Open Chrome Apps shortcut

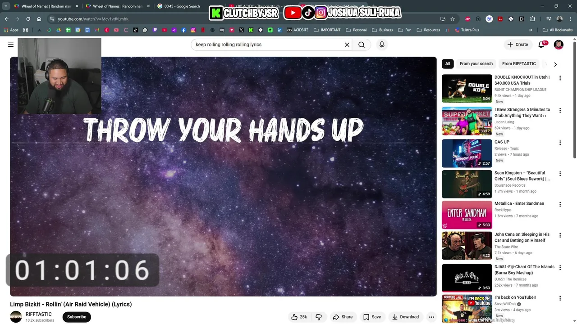pyautogui.click(x=11, y=30)
